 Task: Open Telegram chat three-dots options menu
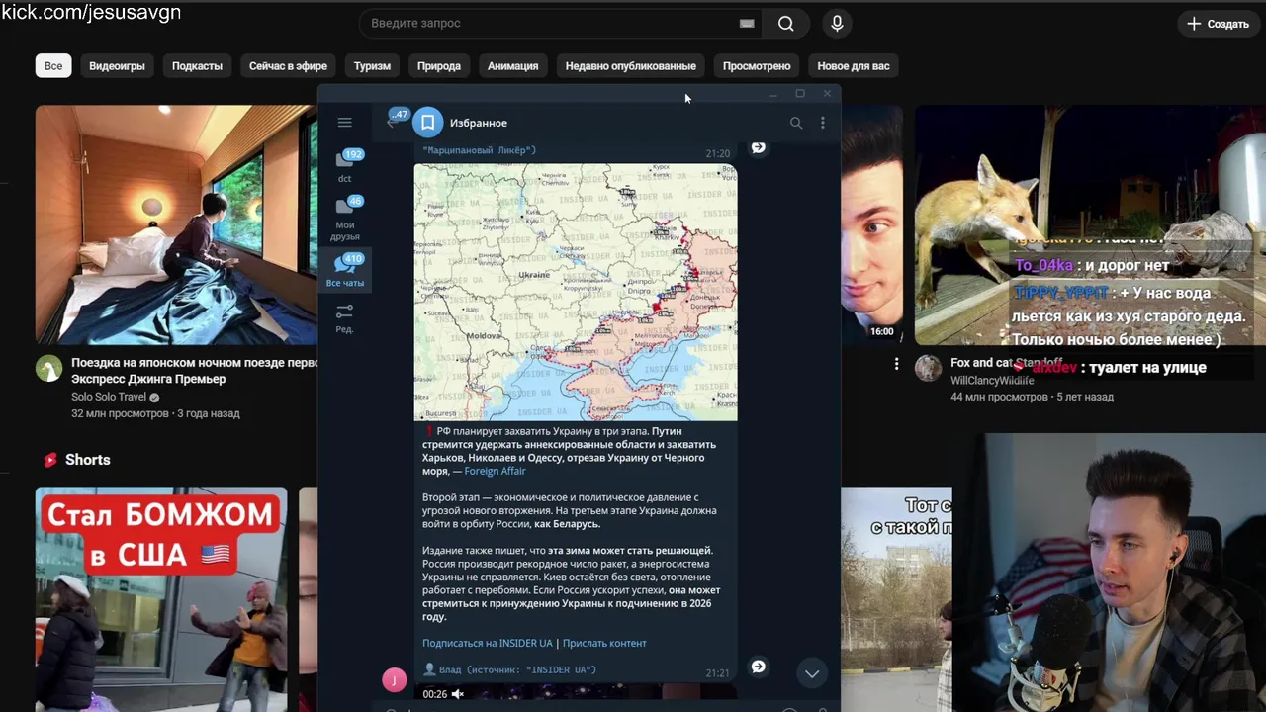[822, 123]
